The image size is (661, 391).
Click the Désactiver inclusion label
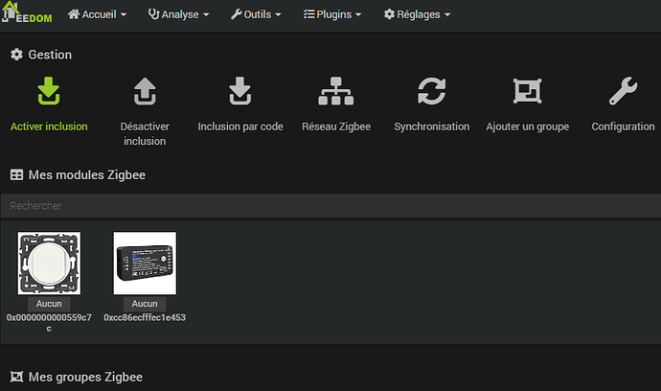(145, 134)
